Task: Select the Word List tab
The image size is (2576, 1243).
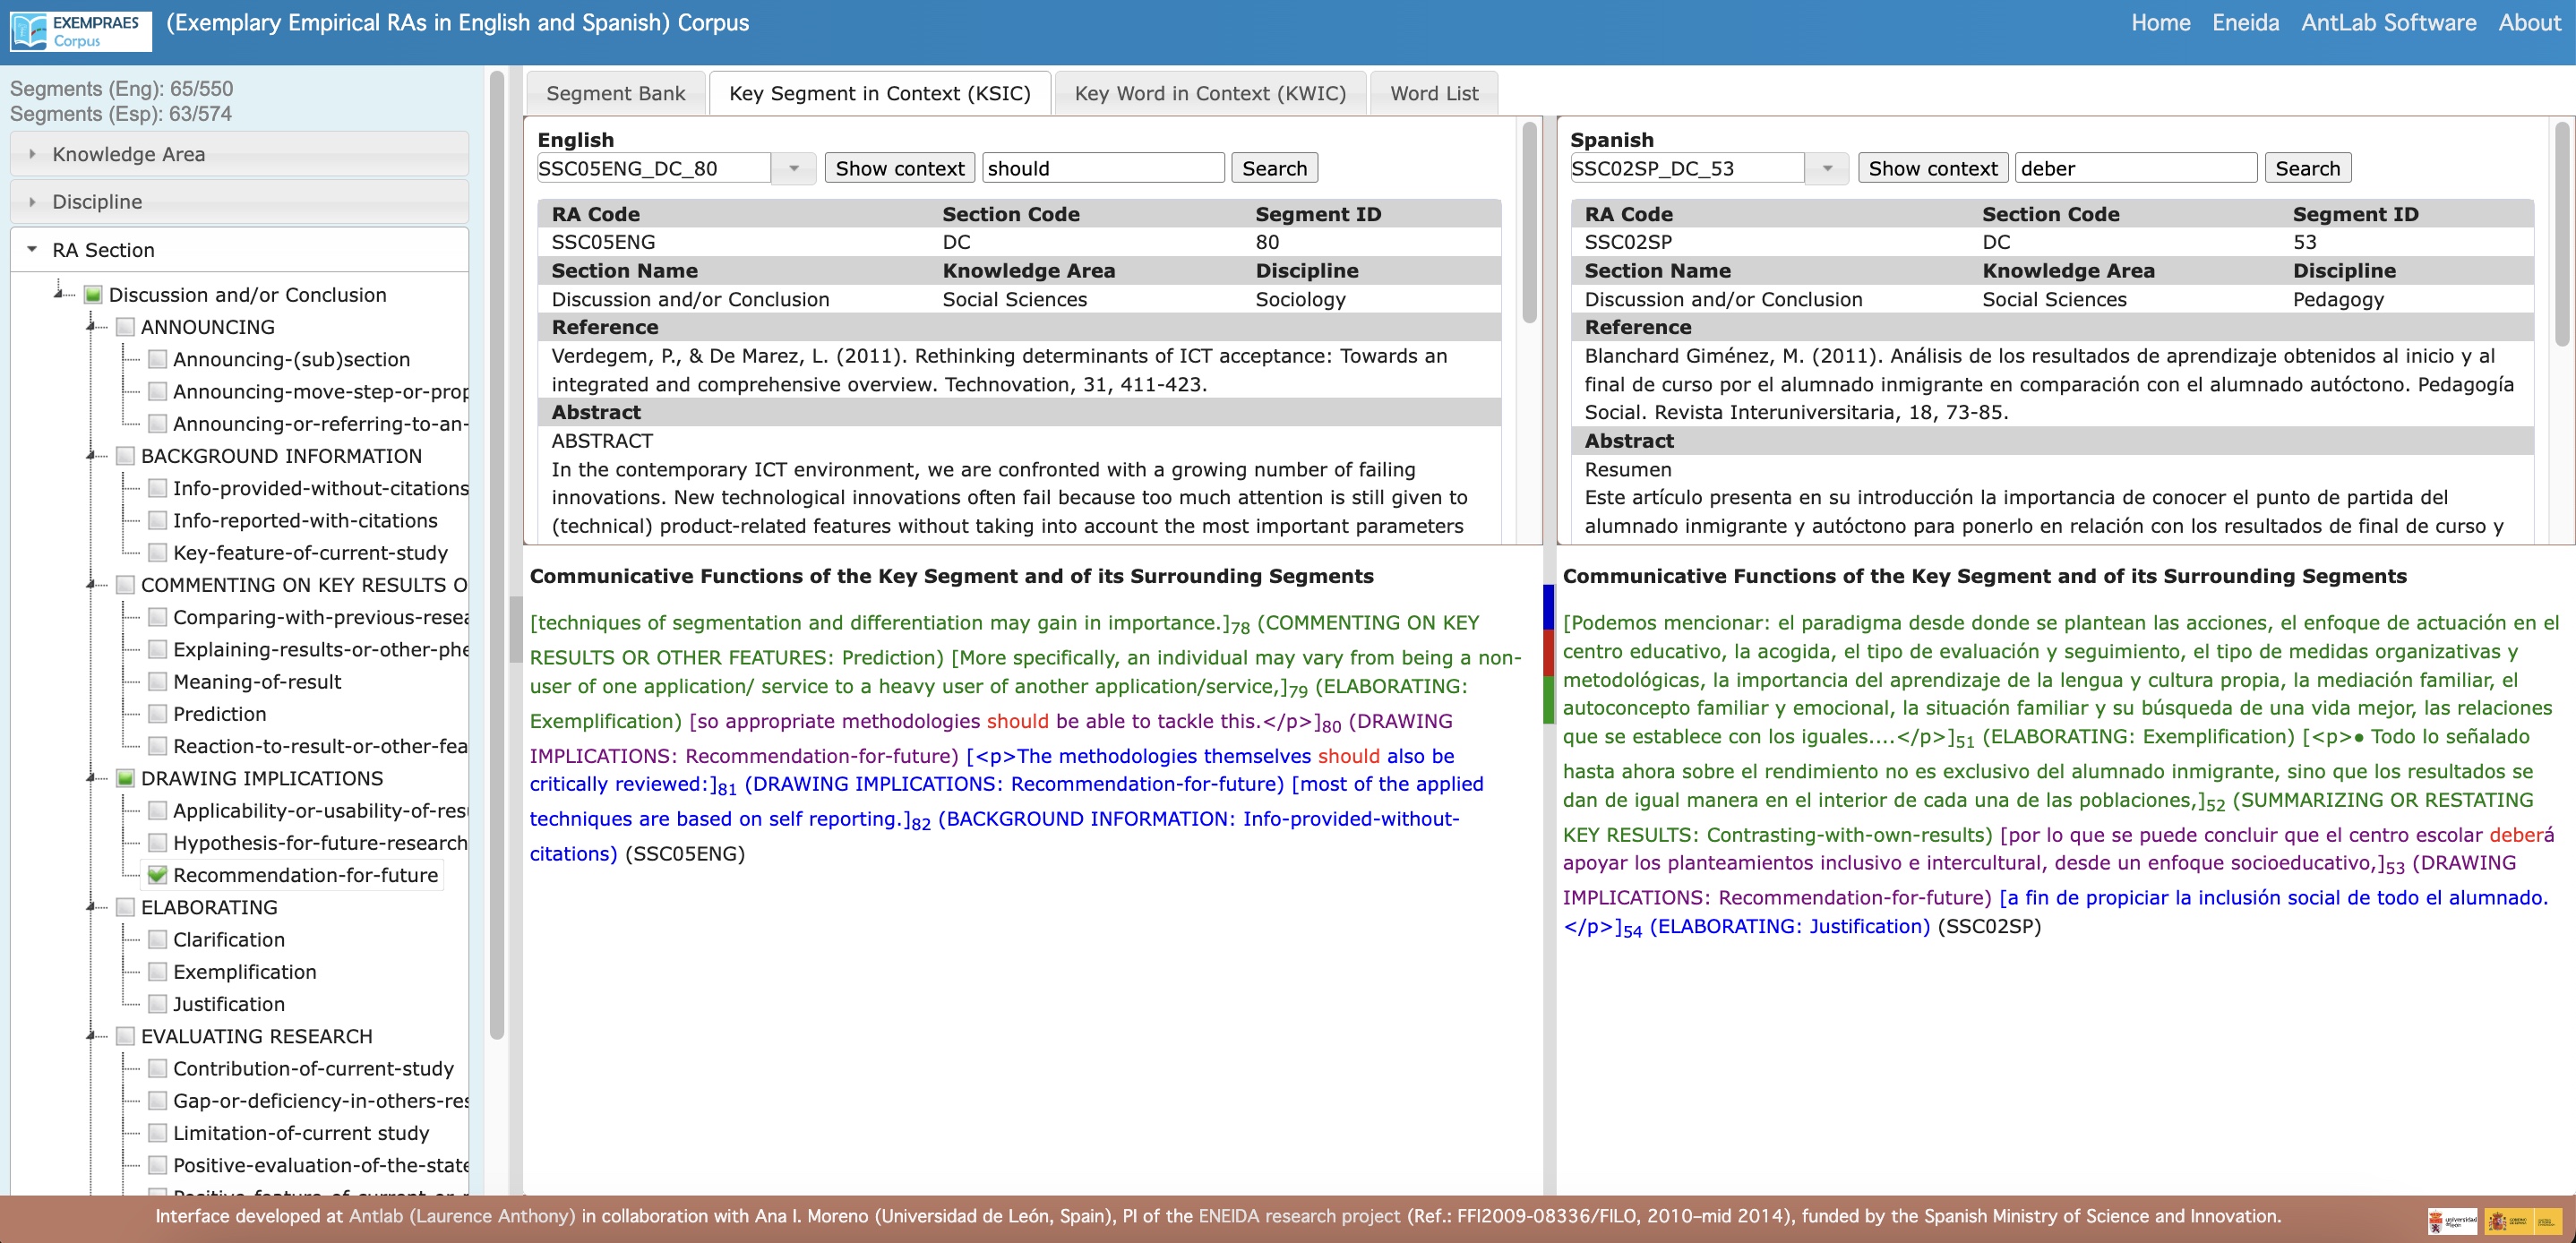Action: click(x=1438, y=92)
